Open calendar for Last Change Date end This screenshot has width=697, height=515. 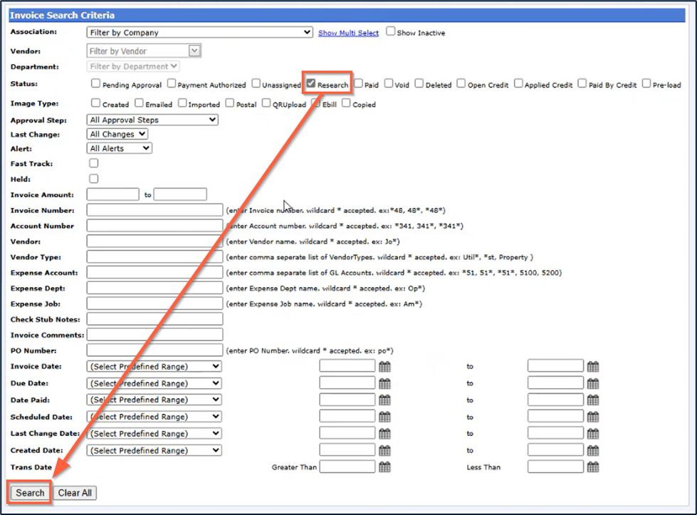pos(592,434)
